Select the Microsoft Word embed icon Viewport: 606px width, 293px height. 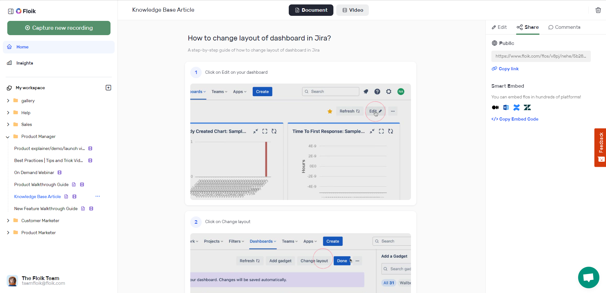point(506,108)
